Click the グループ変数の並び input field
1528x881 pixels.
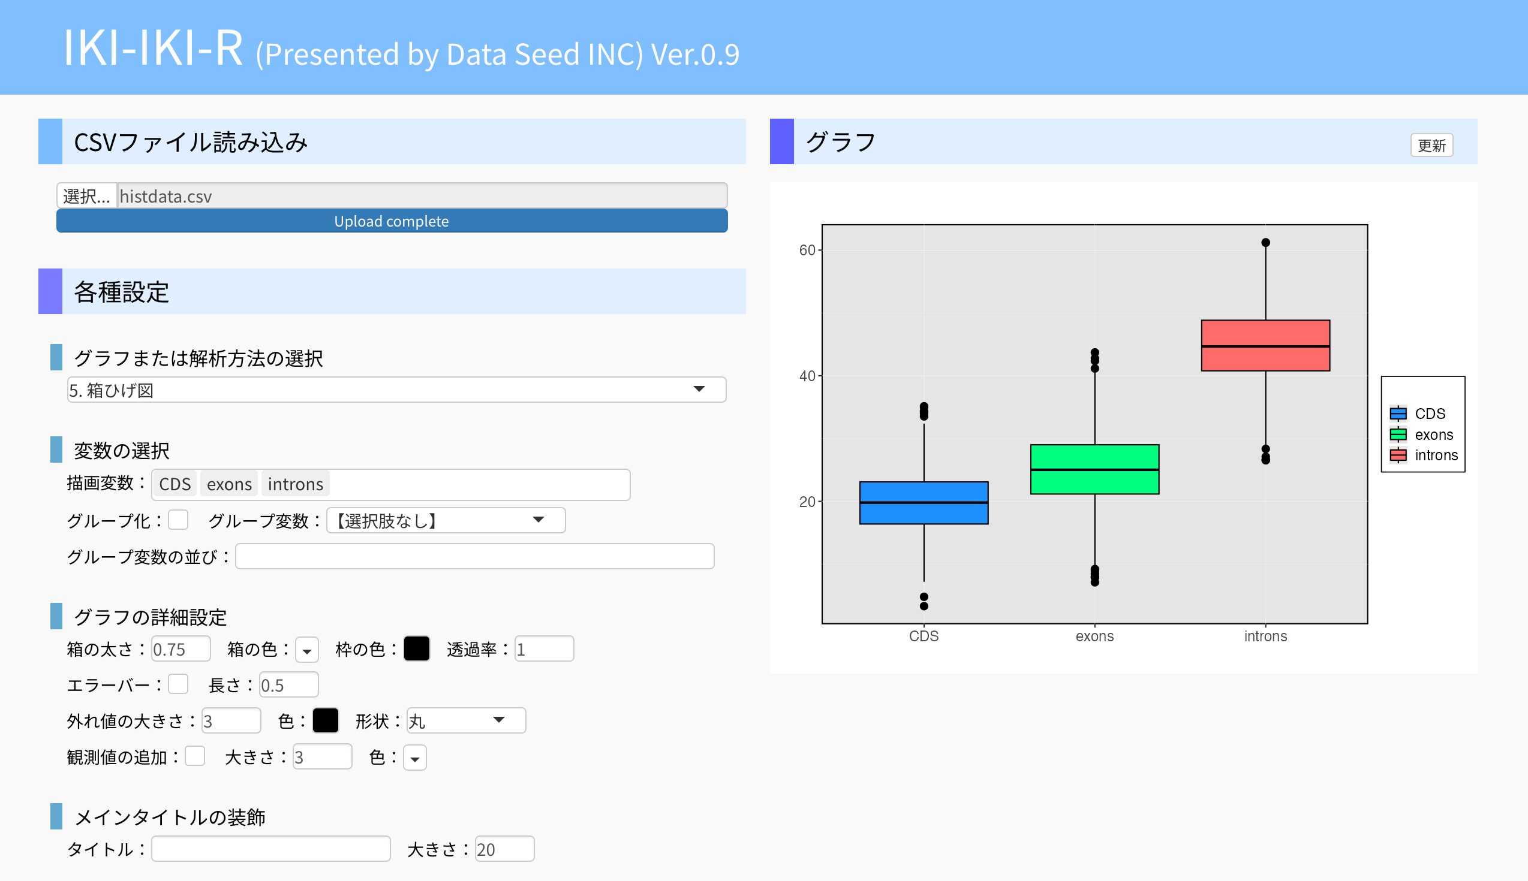pos(474,557)
